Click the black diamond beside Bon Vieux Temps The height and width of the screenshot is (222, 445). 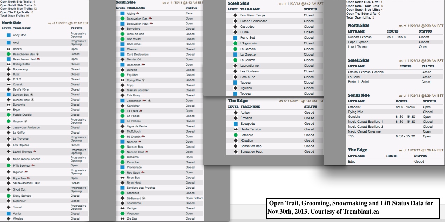pos(235,15)
